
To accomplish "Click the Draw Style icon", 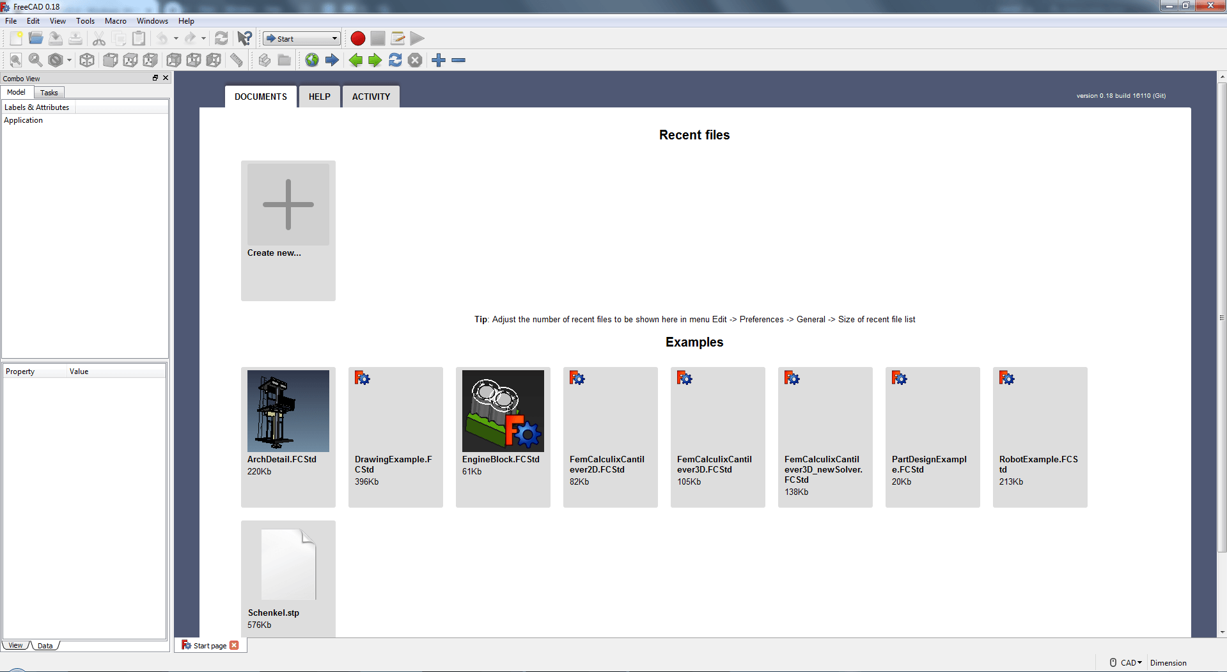I will (56, 60).
